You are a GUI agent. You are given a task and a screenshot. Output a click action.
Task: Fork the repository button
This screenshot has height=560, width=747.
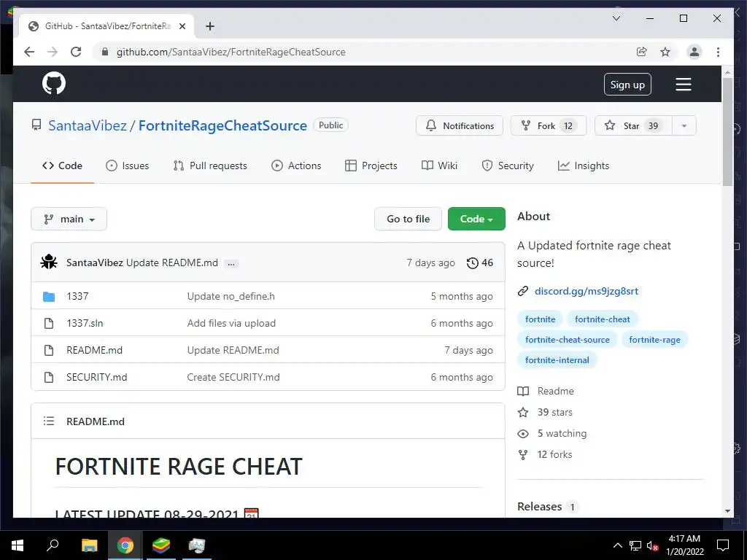coord(549,125)
